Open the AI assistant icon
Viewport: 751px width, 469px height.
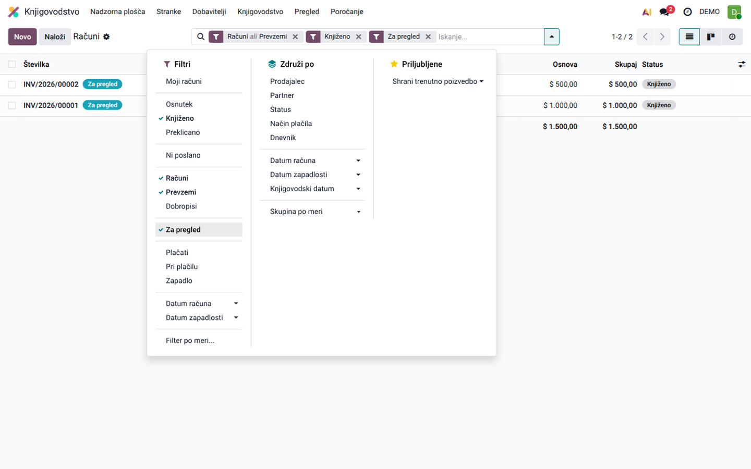click(x=647, y=11)
